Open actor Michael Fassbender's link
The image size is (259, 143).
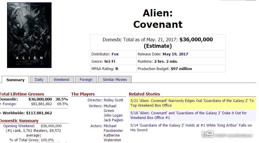tap(113, 128)
